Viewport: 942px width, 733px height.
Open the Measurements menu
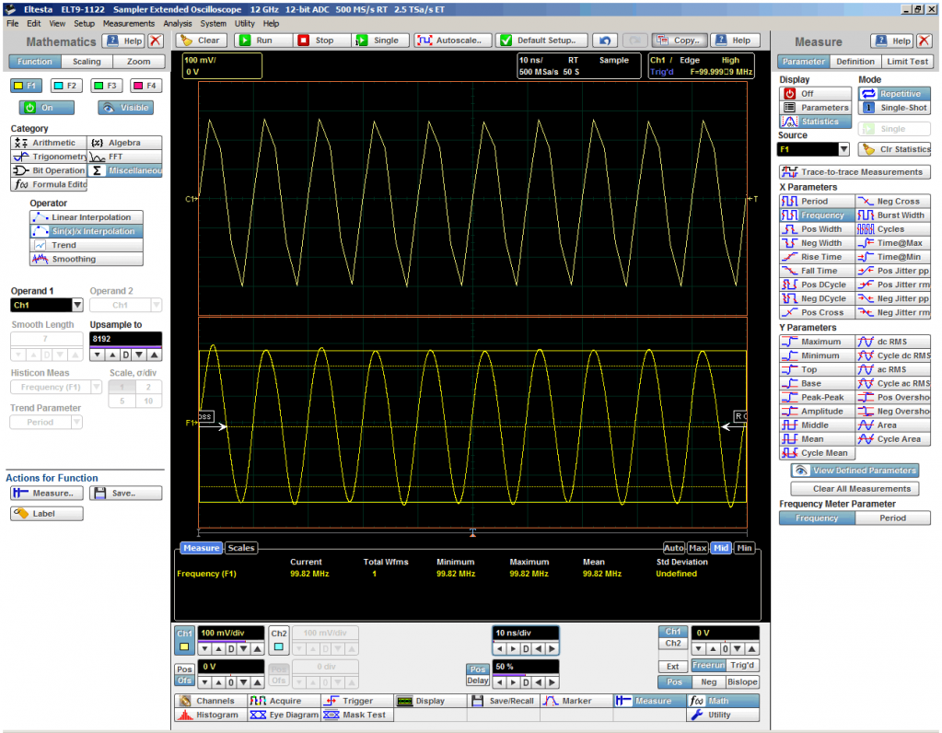tap(128, 23)
